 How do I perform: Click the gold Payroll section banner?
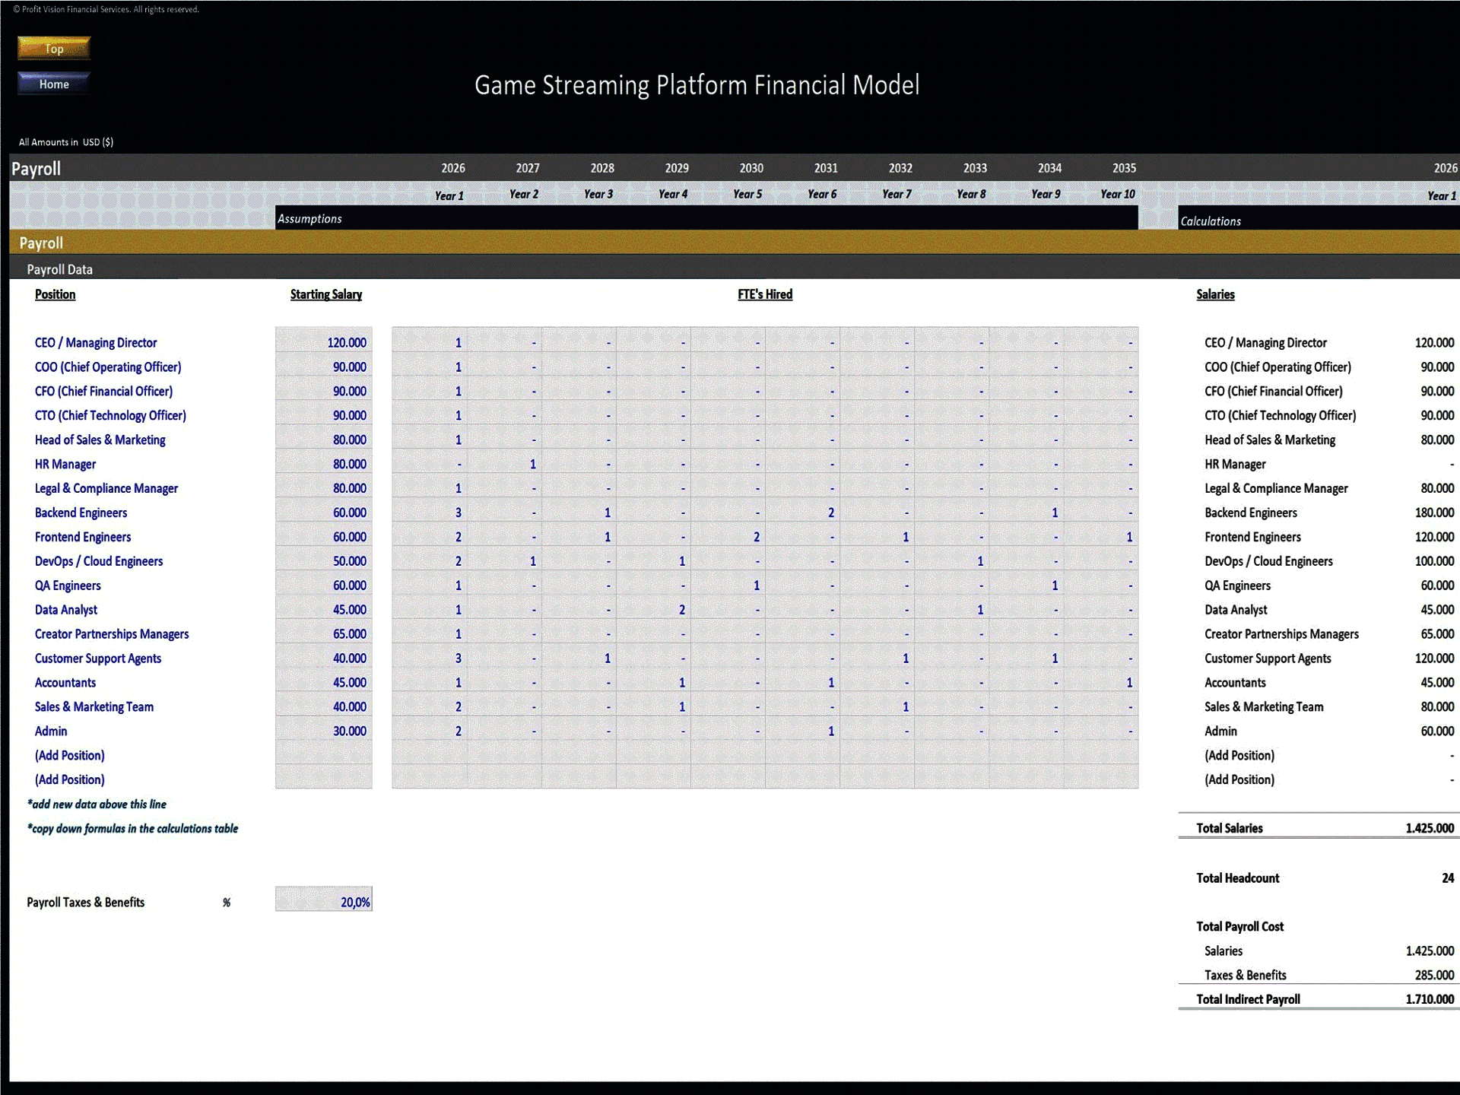click(735, 243)
